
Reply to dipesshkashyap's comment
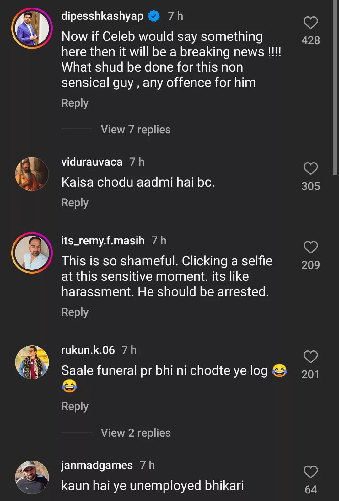click(75, 103)
